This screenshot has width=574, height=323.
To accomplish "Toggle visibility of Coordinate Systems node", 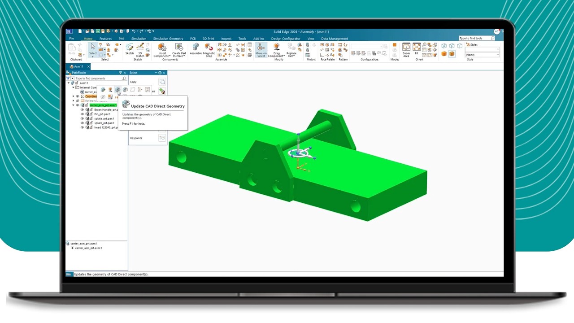I will pos(78,96).
